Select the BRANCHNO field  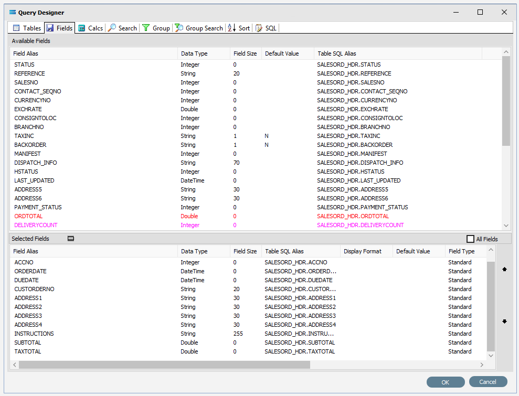click(x=256, y=127)
